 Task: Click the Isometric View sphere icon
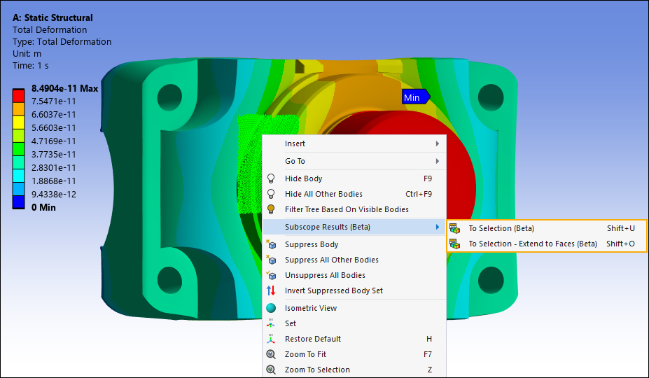click(271, 308)
